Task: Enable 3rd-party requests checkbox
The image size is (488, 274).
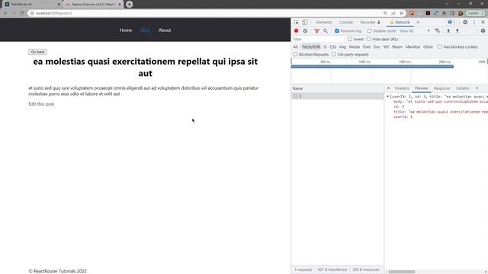Action: point(334,54)
